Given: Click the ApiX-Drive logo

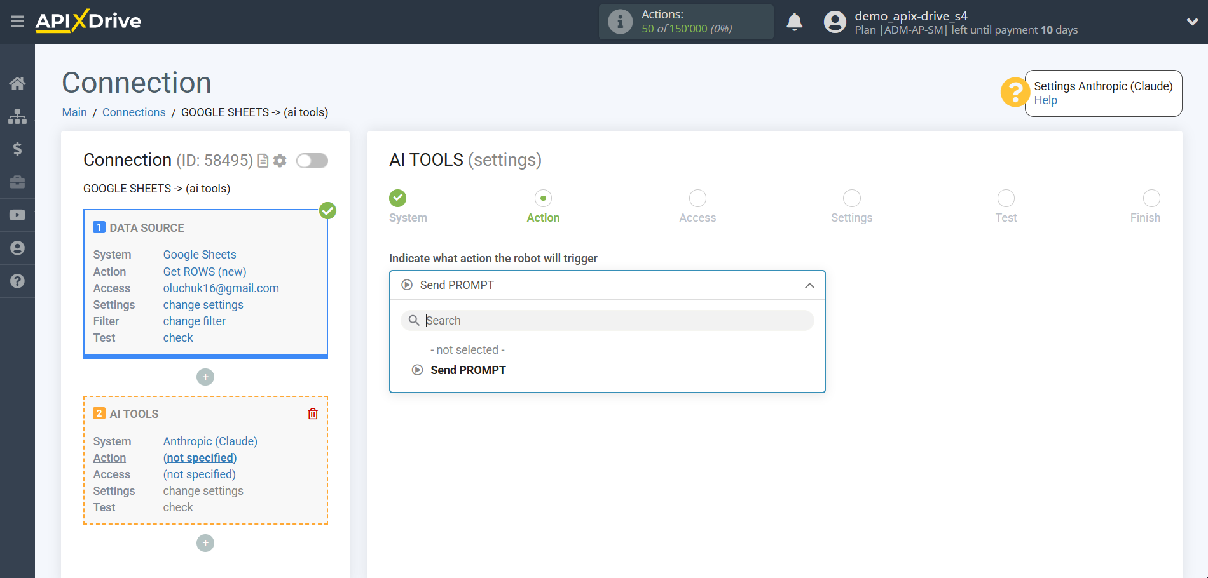Looking at the screenshot, I should (88, 21).
